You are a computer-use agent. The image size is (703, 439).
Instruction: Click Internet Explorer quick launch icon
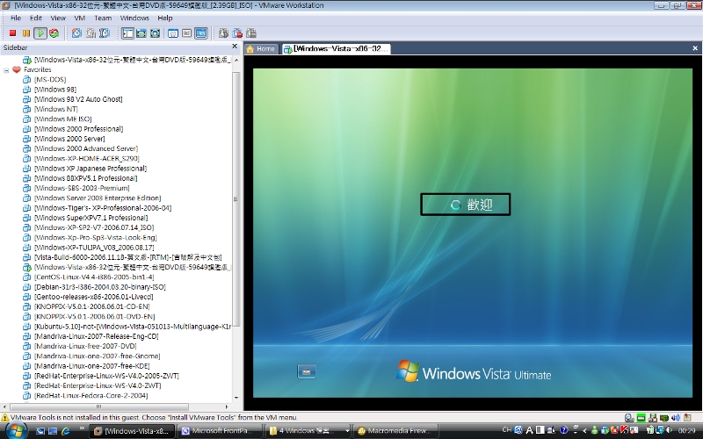point(65,431)
